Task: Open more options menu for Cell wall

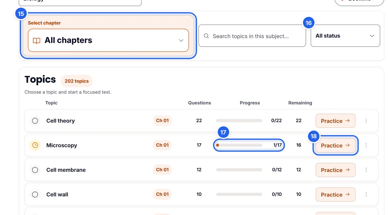Action: (x=366, y=194)
